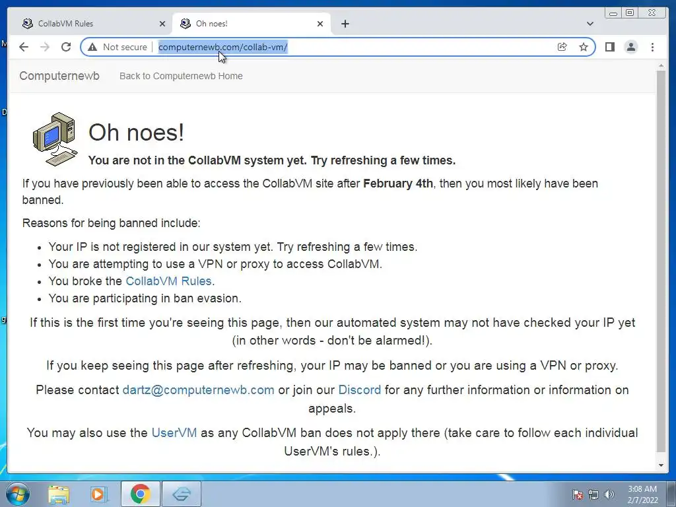
Task: Open the Chrome profile avatar
Action: 631,47
